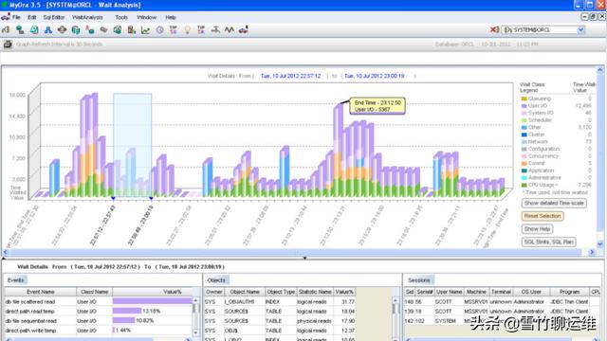Click the light bulb icon in toolbar
The height and width of the screenshot is (341, 607).
pos(188,29)
